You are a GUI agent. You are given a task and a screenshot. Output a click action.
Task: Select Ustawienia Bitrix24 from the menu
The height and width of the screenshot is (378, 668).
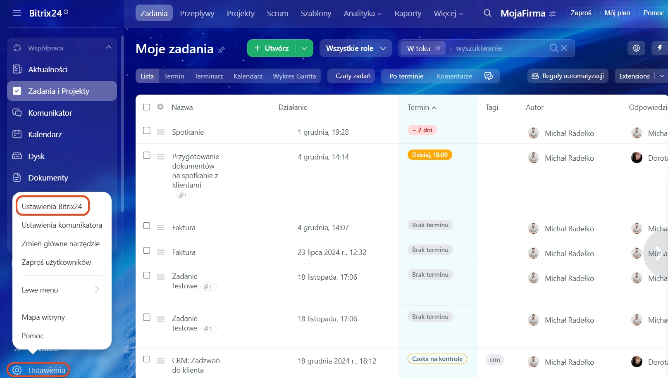tap(52, 206)
